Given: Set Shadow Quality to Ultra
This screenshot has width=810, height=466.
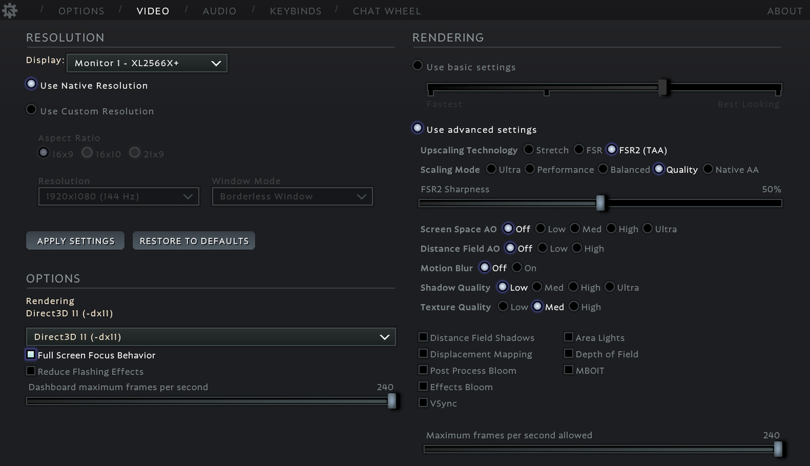Looking at the screenshot, I should pyautogui.click(x=611, y=287).
